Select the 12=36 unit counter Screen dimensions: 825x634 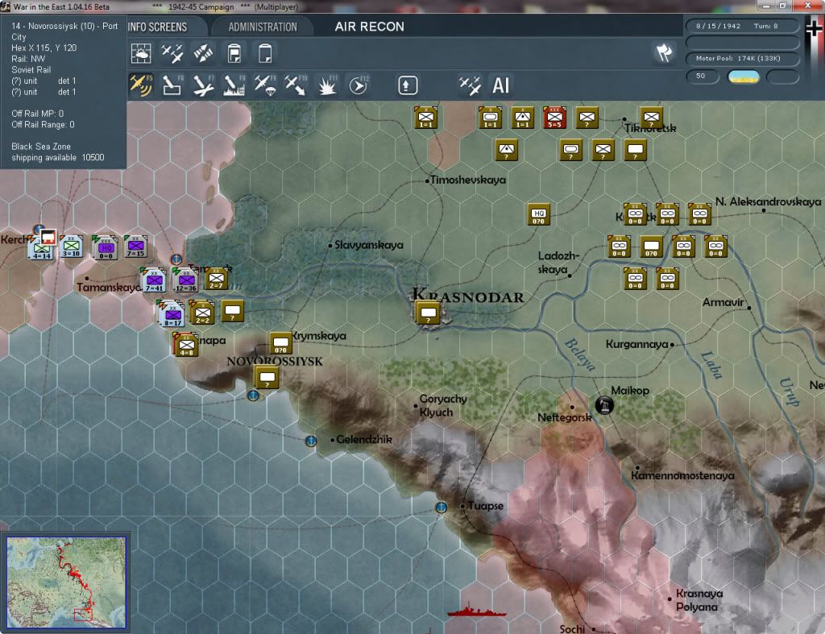(x=186, y=280)
